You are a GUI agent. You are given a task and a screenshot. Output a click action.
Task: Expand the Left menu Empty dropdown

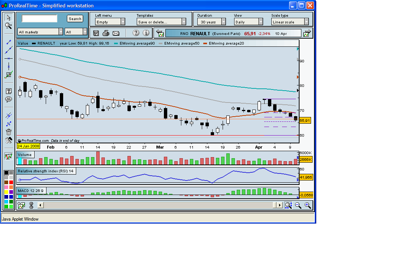pyautogui.click(x=110, y=22)
